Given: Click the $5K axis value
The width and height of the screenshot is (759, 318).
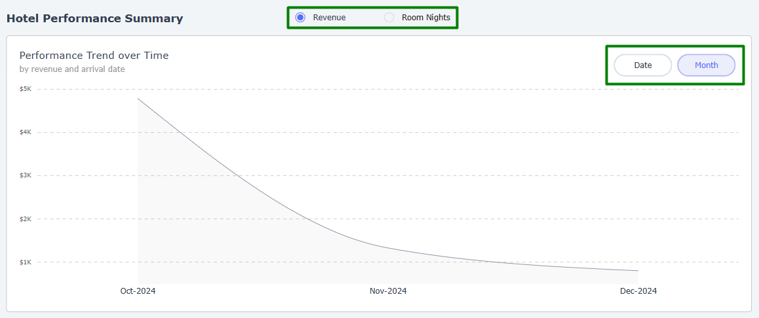Looking at the screenshot, I should pos(26,89).
